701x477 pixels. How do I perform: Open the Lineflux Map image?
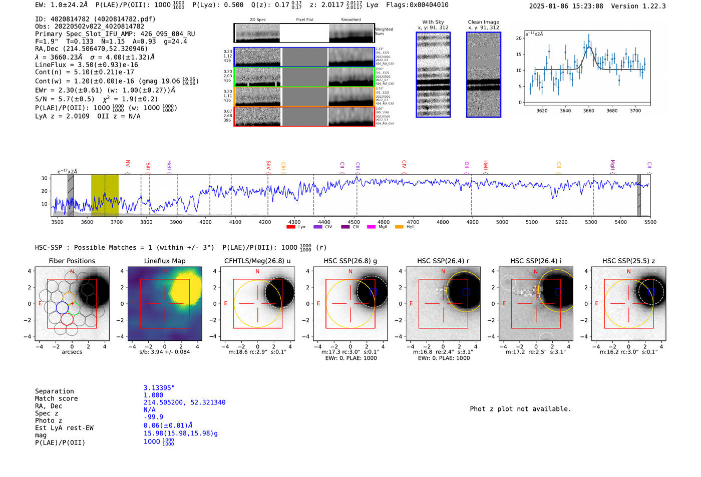point(165,304)
